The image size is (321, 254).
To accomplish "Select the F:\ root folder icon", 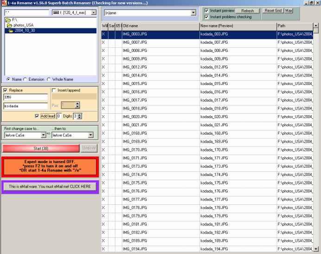I will (x=8, y=20).
